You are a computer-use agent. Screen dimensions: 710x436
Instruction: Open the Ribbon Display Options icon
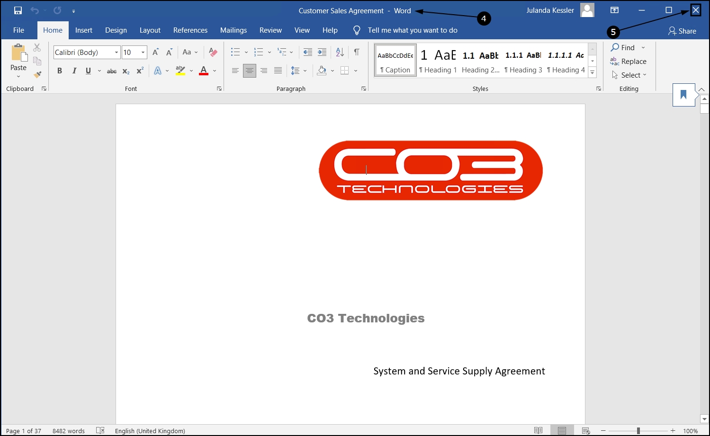[614, 10]
